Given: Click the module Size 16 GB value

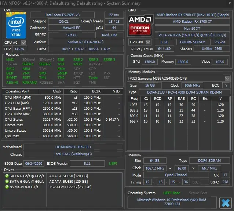Looking at the screenshot, I should 150,85.
